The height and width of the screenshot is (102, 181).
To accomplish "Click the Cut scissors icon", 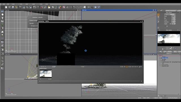I will click(20, 7).
